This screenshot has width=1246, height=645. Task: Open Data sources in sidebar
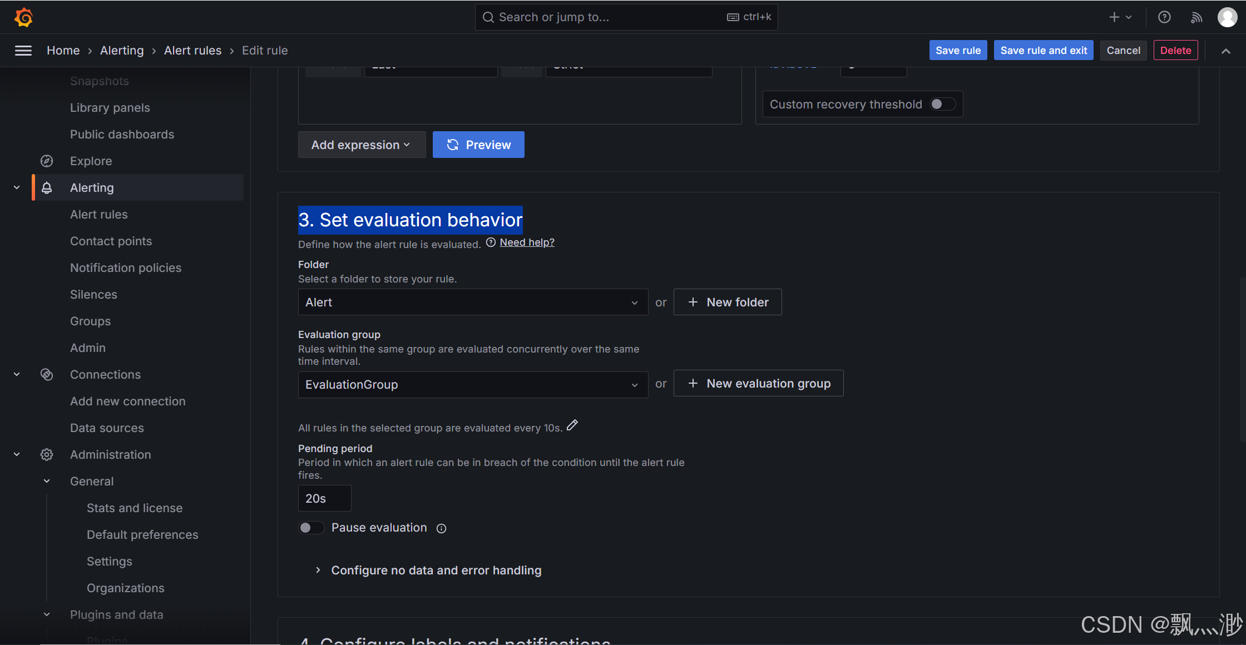[107, 428]
